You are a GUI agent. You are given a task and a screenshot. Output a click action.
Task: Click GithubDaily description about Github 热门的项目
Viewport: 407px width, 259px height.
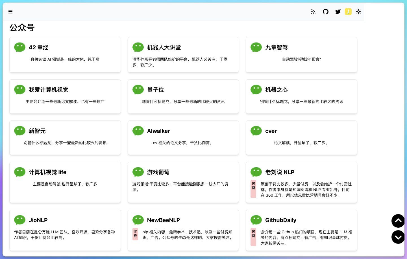tap(306, 238)
